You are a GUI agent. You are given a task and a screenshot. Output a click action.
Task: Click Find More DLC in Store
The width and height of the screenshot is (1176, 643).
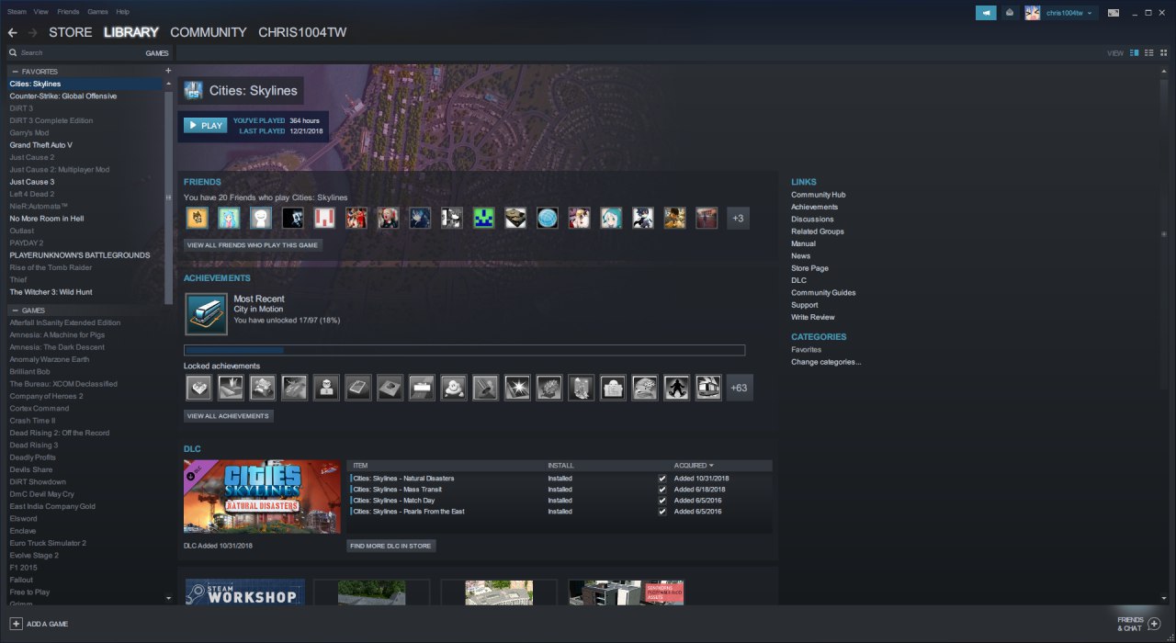click(391, 546)
